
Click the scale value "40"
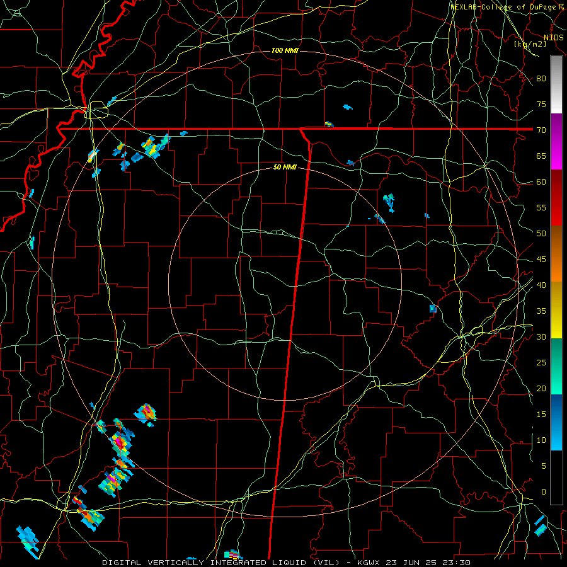coord(541,285)
